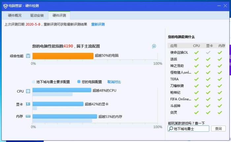
Task: Click the 超越50%的电脑 label
Action: (x=107, y=55)
